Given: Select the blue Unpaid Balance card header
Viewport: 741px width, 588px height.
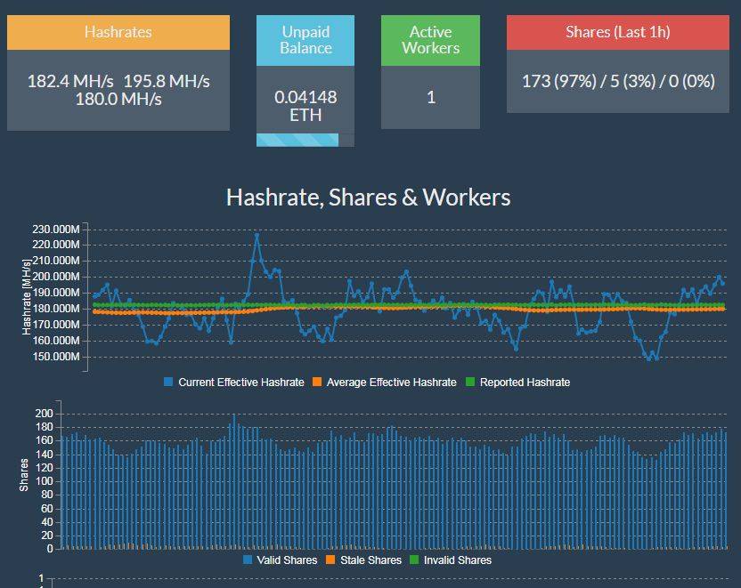Looking at the screenshot, I should (x=305, y=40).
